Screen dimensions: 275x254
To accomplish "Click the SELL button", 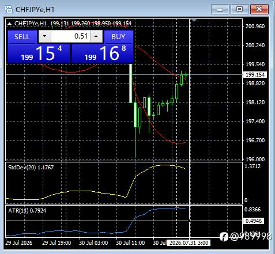I will (22, 37).
